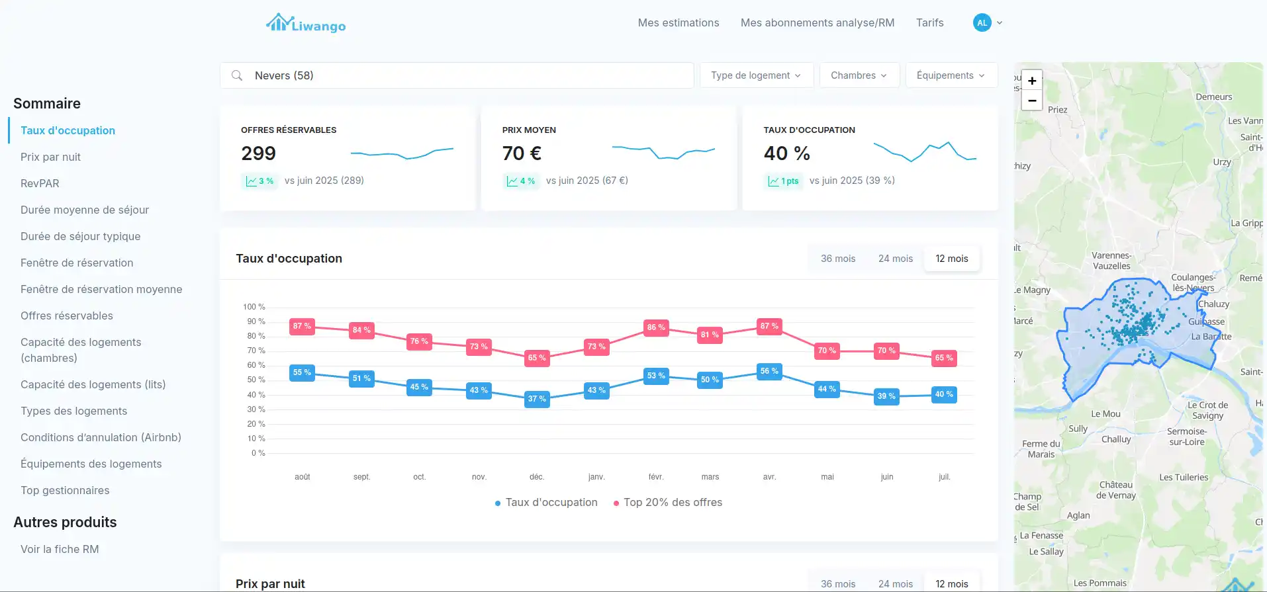This screenshot has height=592, width=1267.
Task: Zoom in on the map
Action: tap(1031, 81)
